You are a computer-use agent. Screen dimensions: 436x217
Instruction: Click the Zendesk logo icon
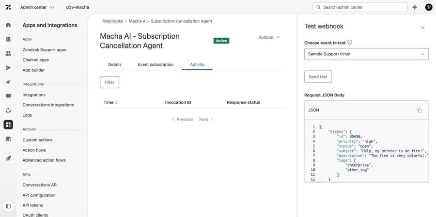(8, 7)
